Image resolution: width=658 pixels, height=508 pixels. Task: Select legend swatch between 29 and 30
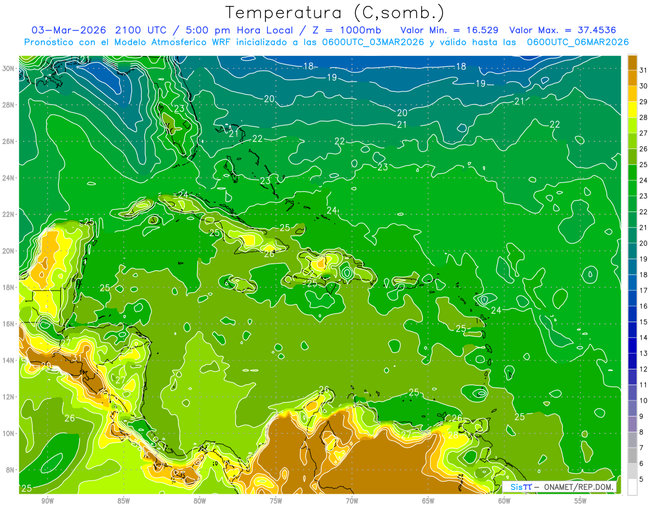[632, 94]
